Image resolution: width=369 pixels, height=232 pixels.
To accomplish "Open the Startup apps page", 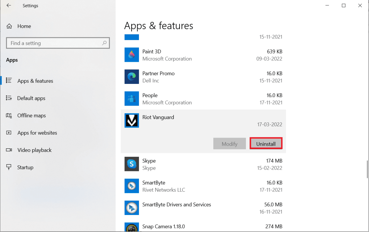I will point(25,168).
